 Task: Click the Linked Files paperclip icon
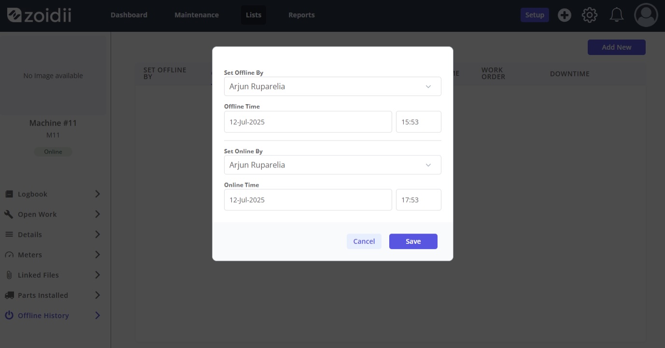point(9,275)
